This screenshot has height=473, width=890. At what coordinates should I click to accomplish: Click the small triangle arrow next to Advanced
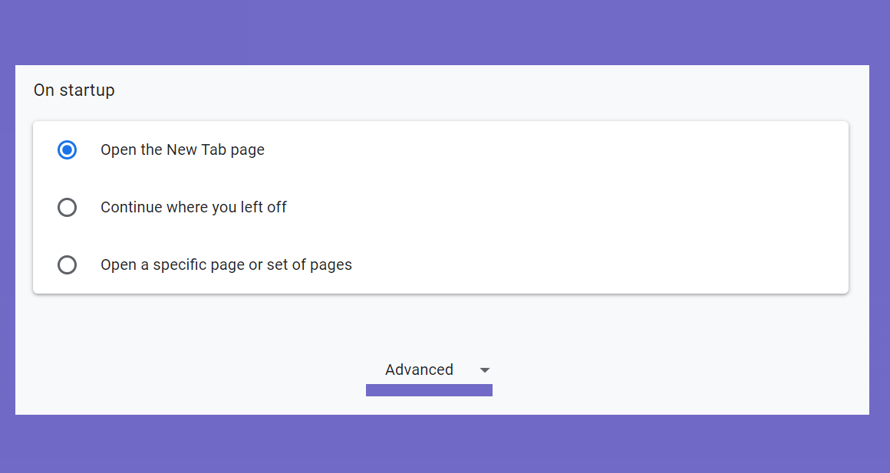point(484,370)
